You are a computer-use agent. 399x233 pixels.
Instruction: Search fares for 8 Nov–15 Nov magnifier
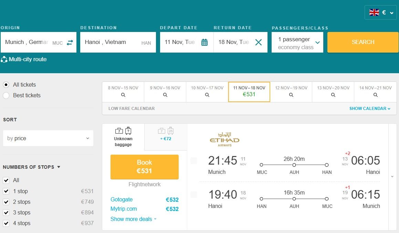click(x=123, y=95)
